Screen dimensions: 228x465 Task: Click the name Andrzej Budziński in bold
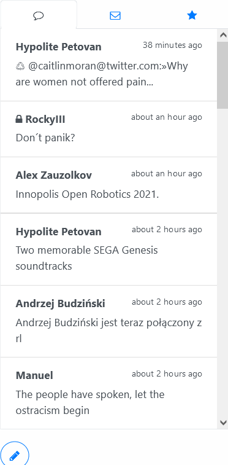coord(60,303)
